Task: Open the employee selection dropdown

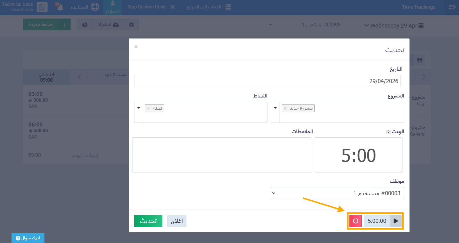Action: 337,193
